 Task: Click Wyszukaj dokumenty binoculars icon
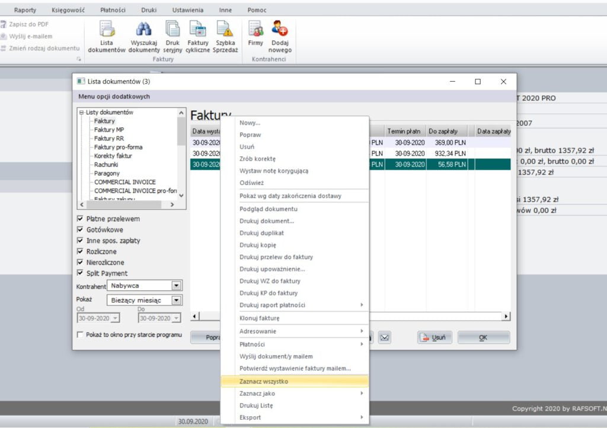(x=145, y=36)
